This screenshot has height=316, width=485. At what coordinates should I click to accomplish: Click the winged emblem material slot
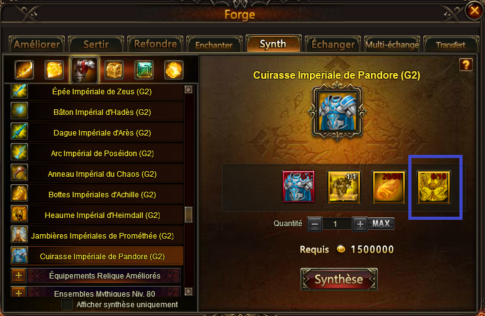[x=434, y=187]
